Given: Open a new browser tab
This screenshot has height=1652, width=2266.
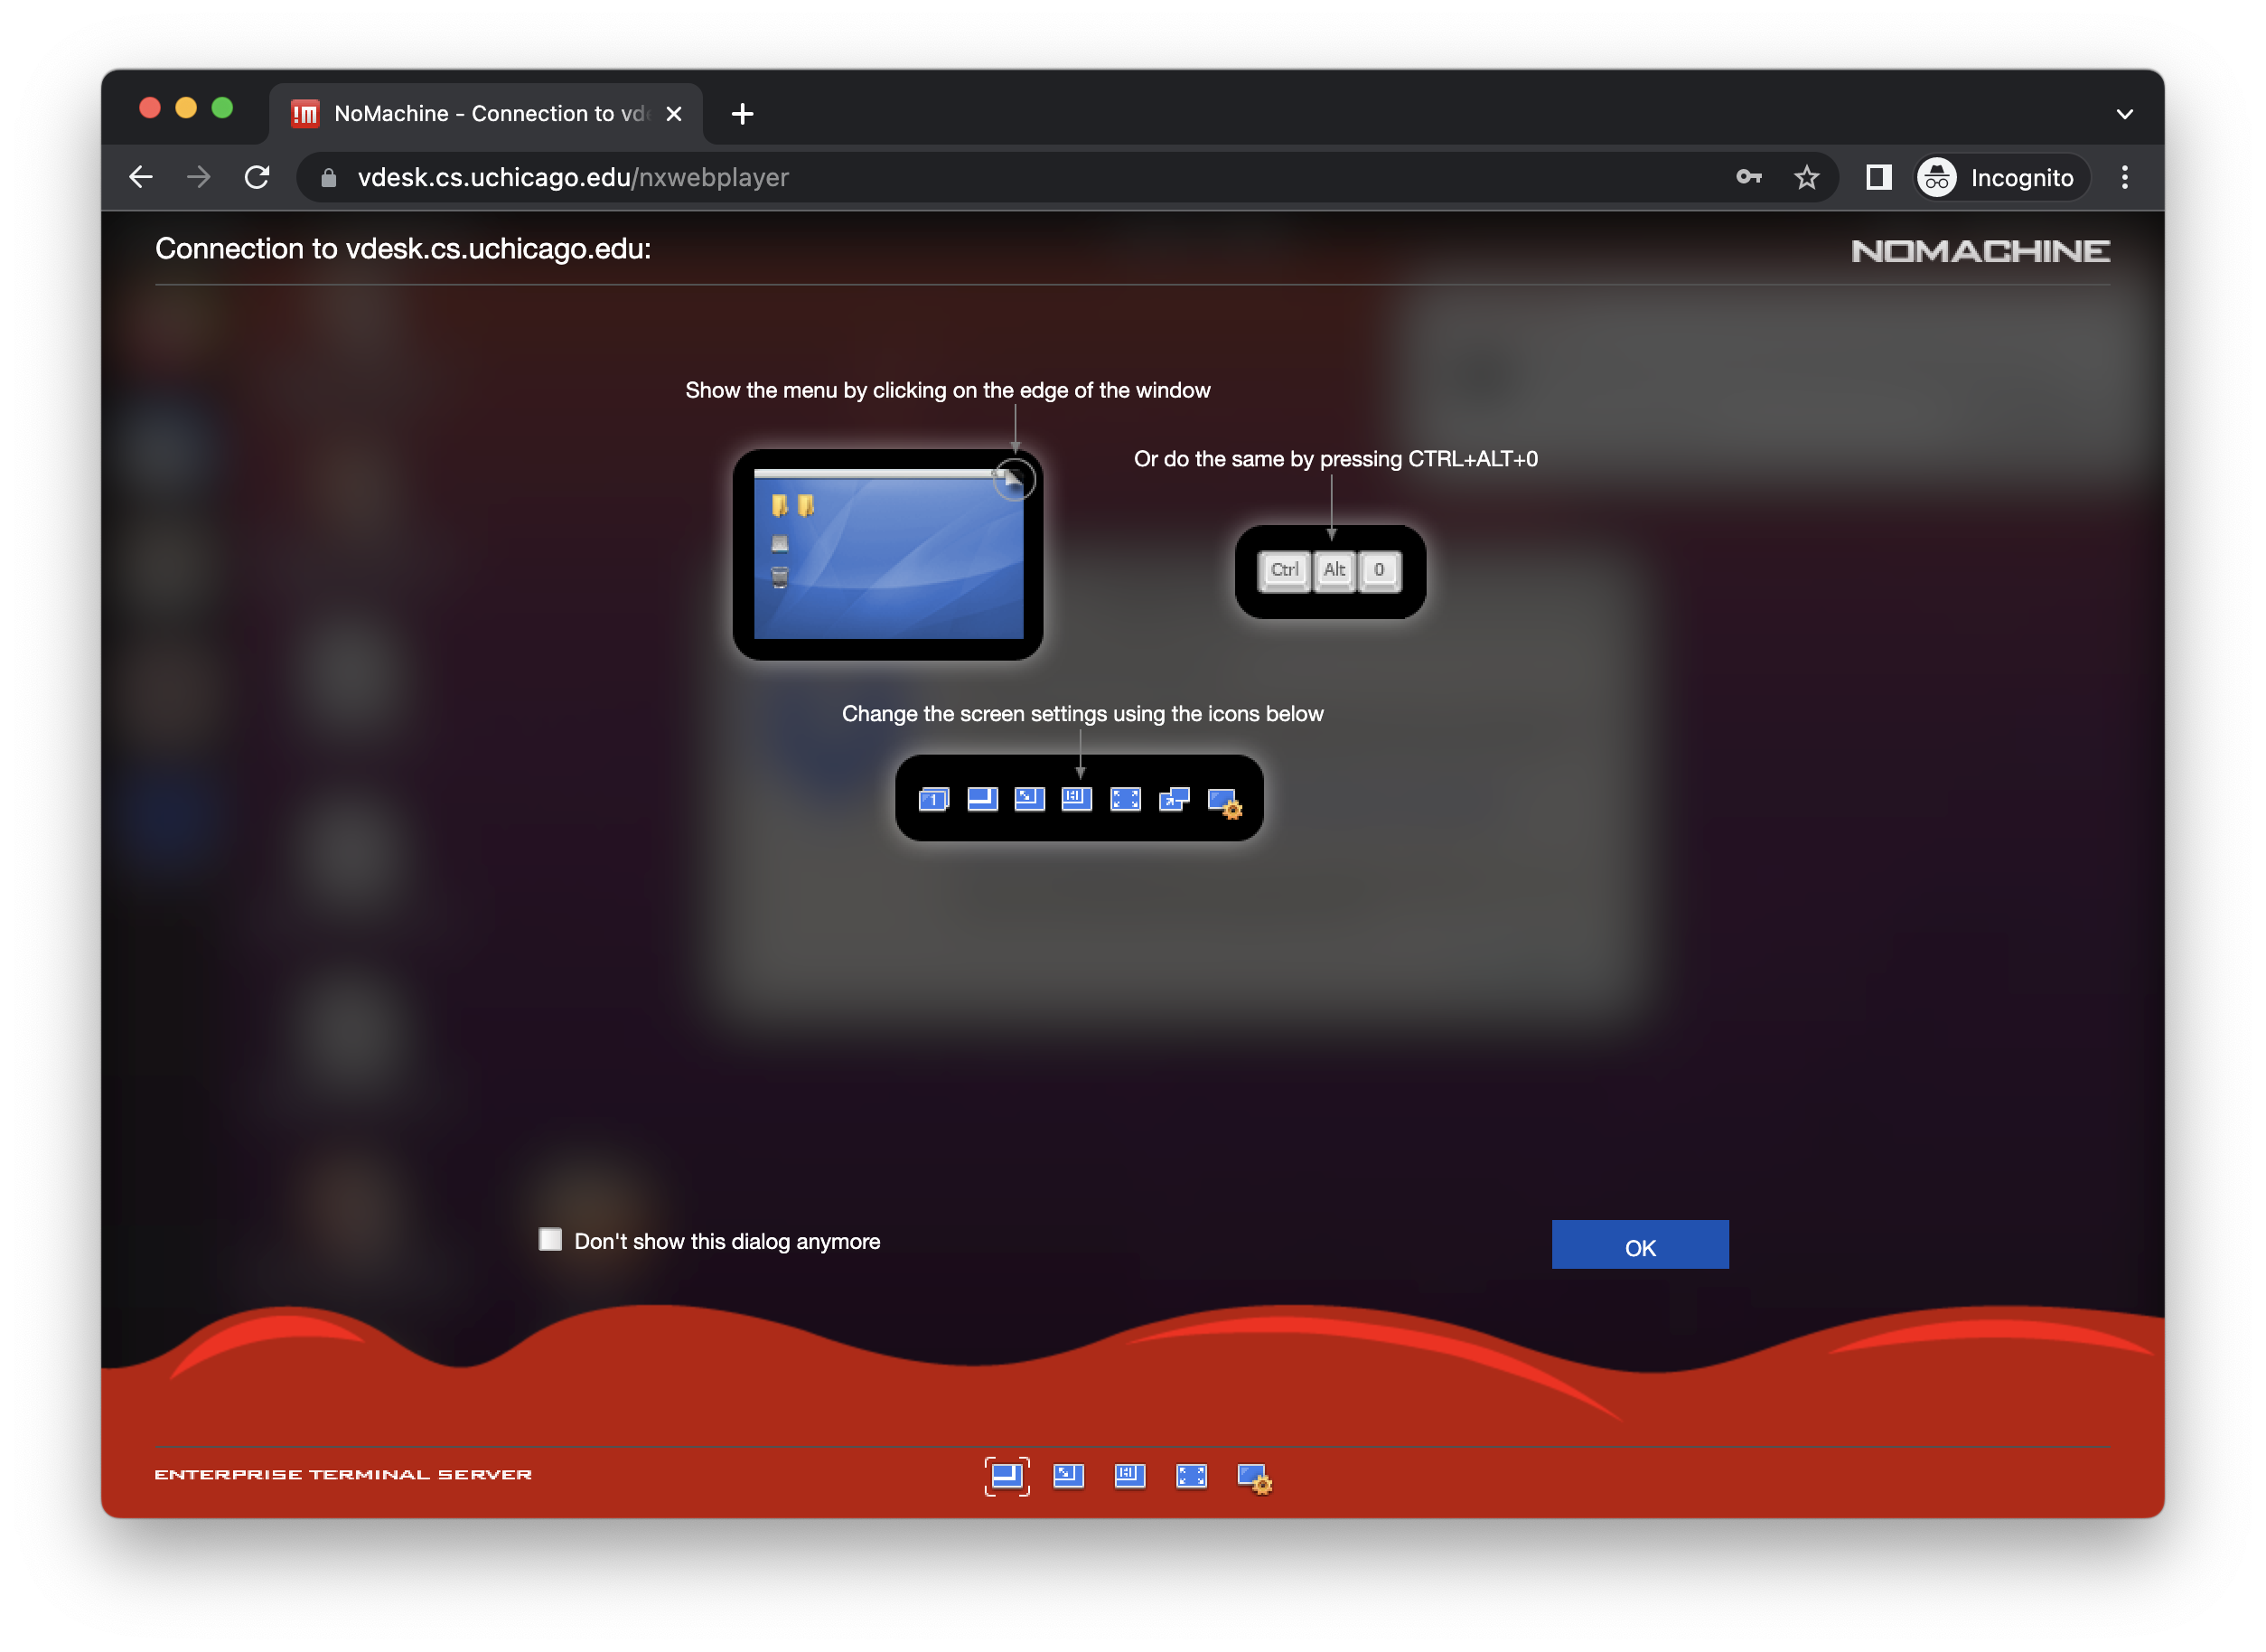Looking at the screenshot, I should pos(742,114).
